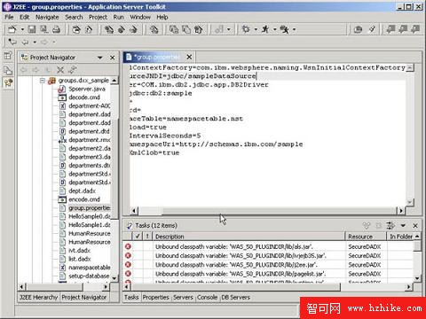Select the als.jar unbound classpath error row
426x319 pixels.
(268, 247)
